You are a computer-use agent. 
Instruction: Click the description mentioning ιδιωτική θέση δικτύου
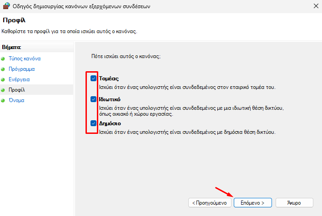click(x=191, y=111)
